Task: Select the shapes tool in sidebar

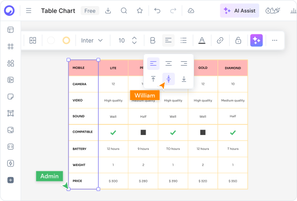Action: click(11, 63)
